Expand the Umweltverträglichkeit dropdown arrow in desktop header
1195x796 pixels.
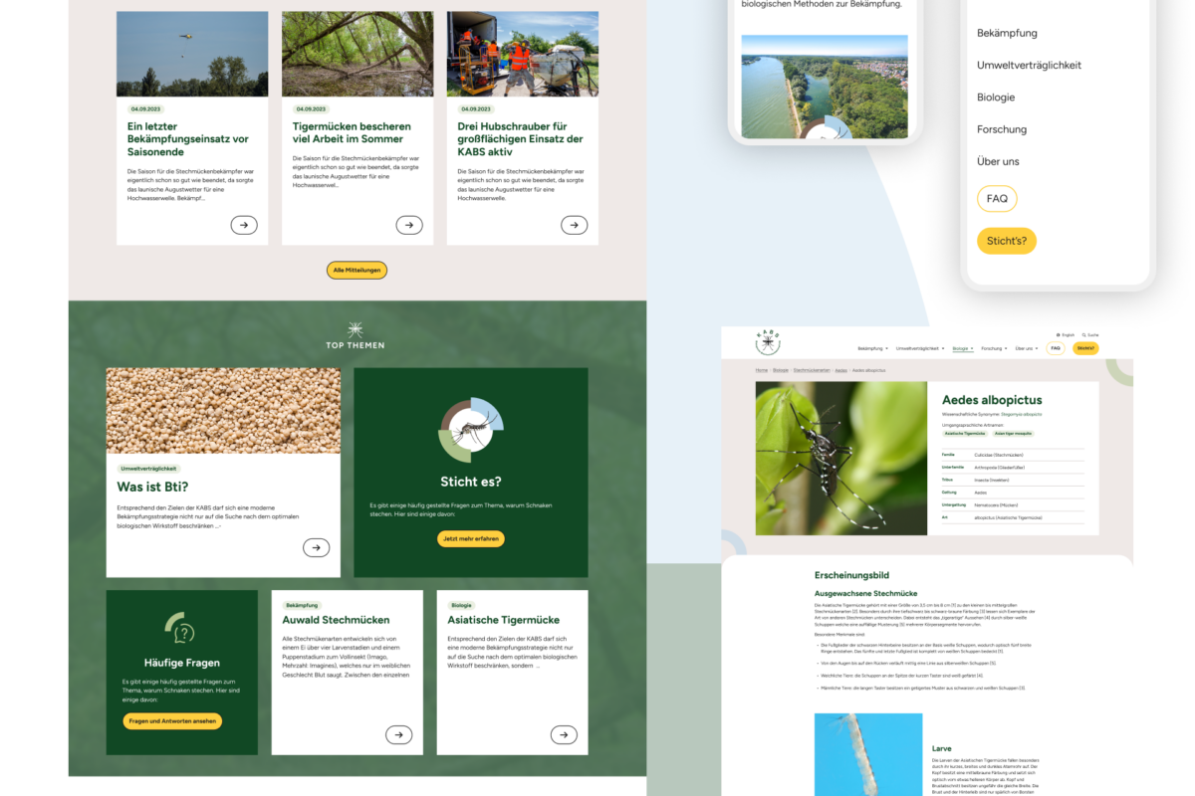(x=943, y=349)
